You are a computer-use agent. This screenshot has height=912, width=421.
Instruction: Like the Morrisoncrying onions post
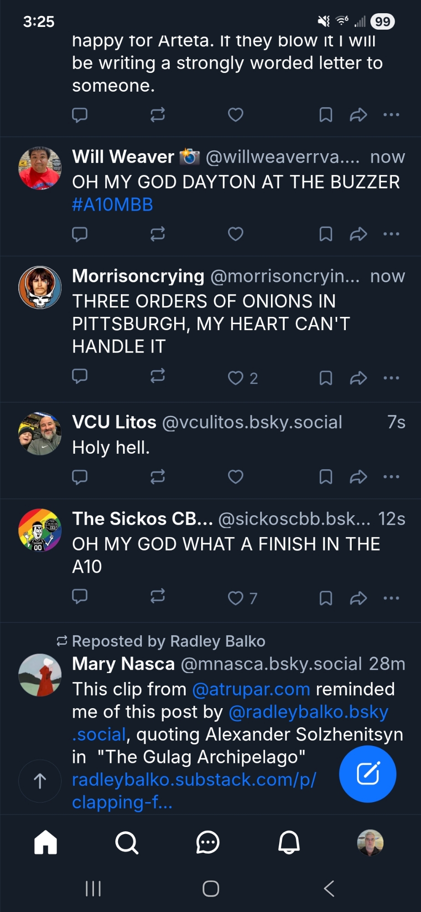(235, 378)
